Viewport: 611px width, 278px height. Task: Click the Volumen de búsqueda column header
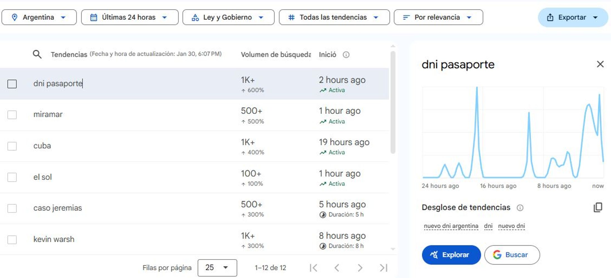point(276,54)
